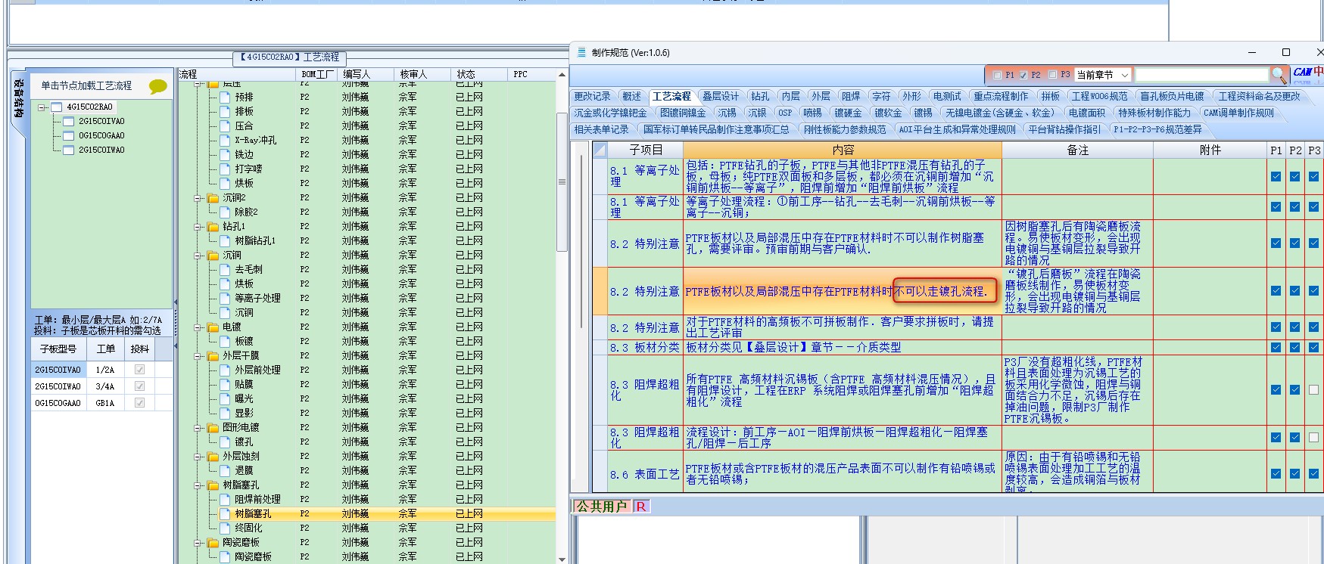Click the folder icon beside 陶瓷磨板

pyautogui.click(x=213, y=542)
